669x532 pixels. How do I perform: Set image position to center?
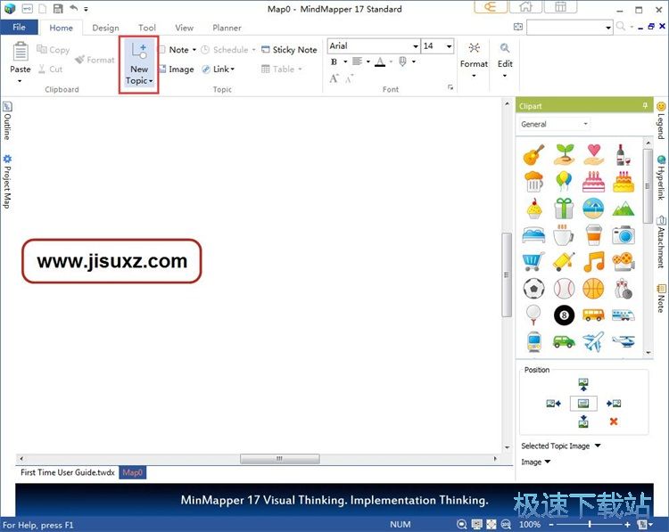point(583,404)
